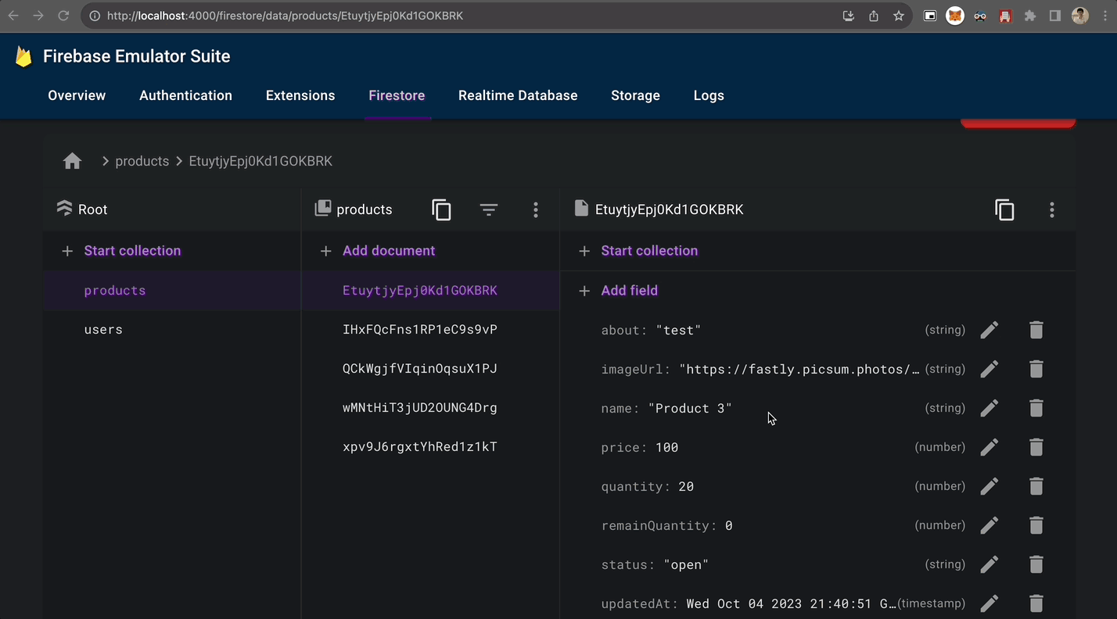Go to the Logs tab

pyautogui.click(x=709, y=95)
